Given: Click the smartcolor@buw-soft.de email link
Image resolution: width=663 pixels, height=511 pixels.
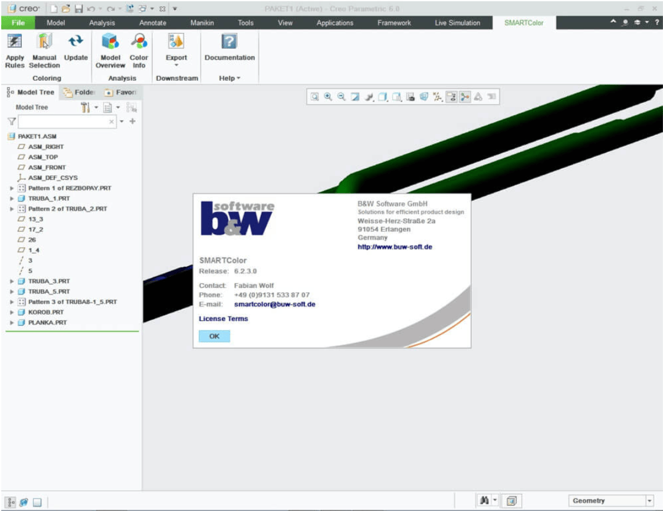Looking at the screenshot, I should click(x=275, y=304).
